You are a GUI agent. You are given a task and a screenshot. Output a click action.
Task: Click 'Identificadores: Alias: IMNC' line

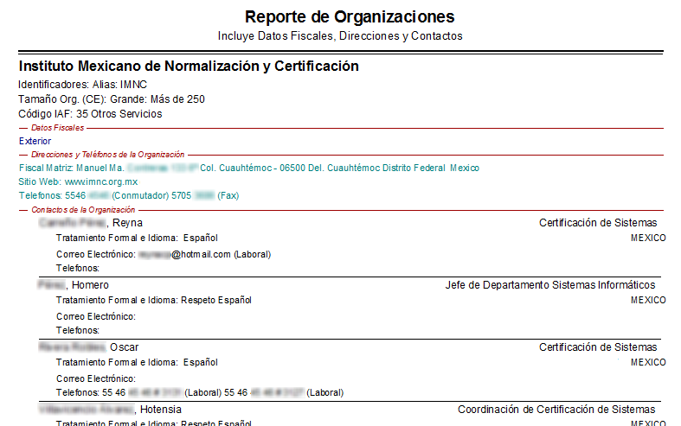pos(82,85)
